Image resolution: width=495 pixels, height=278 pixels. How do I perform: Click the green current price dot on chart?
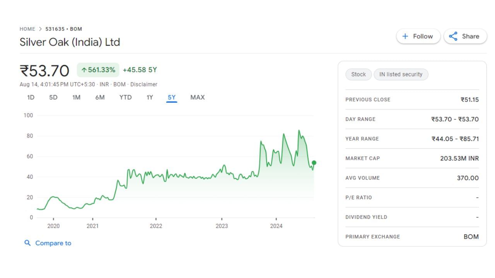click(314, 163)
